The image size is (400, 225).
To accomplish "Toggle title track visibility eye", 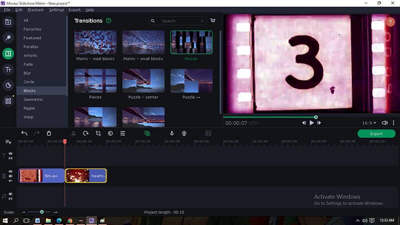I will tap(10, 153).
